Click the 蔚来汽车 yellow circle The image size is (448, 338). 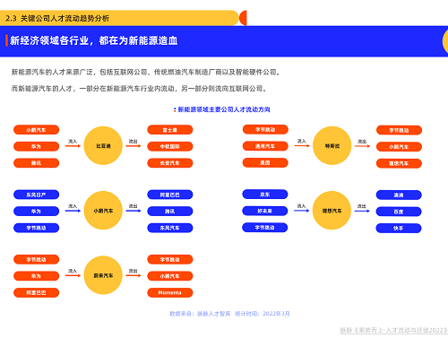coord(103,275)
